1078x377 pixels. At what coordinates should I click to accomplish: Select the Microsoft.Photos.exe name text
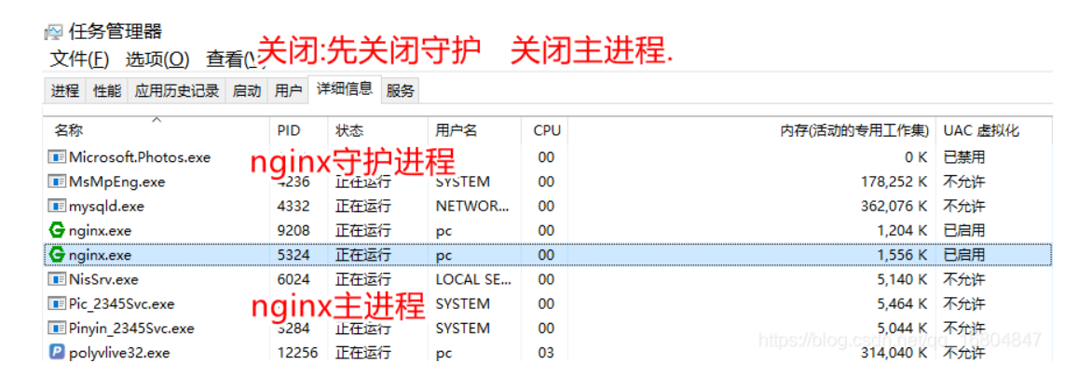tap(140, 157)
